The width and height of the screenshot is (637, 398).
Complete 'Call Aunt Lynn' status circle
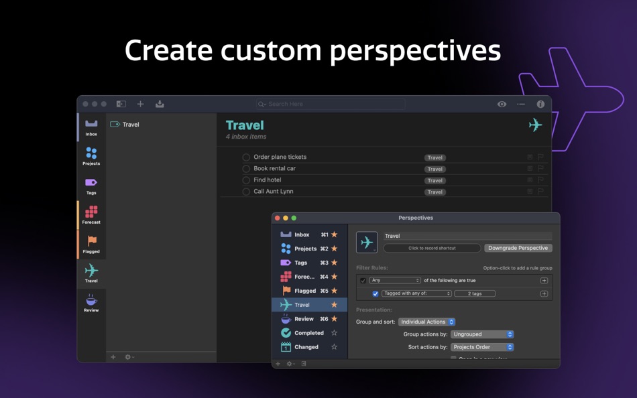246,192
